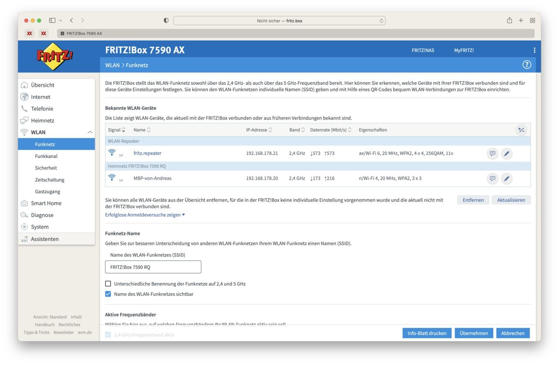
Task: Open FRITZ!NAS link in header
Action: click(x=423, y=50)
